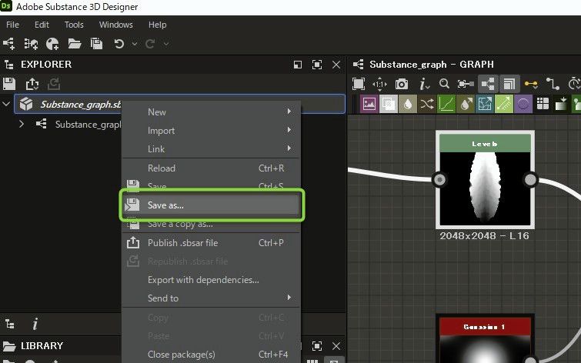Select the Levels node thumbnail
The width and height of the screenshot is (581, 363).
click(x=485, y=188)
